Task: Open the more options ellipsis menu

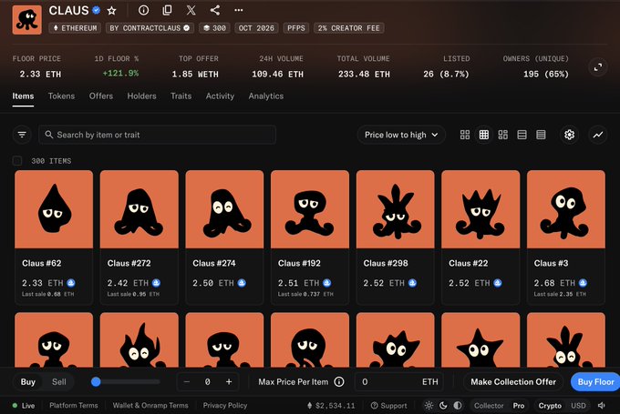Action: click(x=239, y=10)
